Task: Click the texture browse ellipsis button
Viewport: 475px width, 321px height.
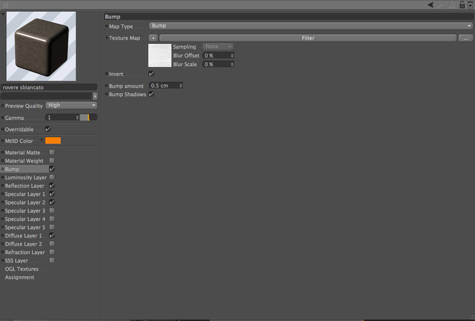Action: point(466,38)
